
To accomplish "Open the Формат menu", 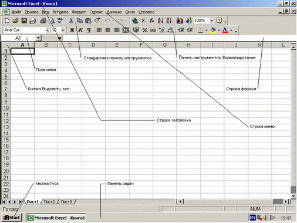I will coord(79,12).
